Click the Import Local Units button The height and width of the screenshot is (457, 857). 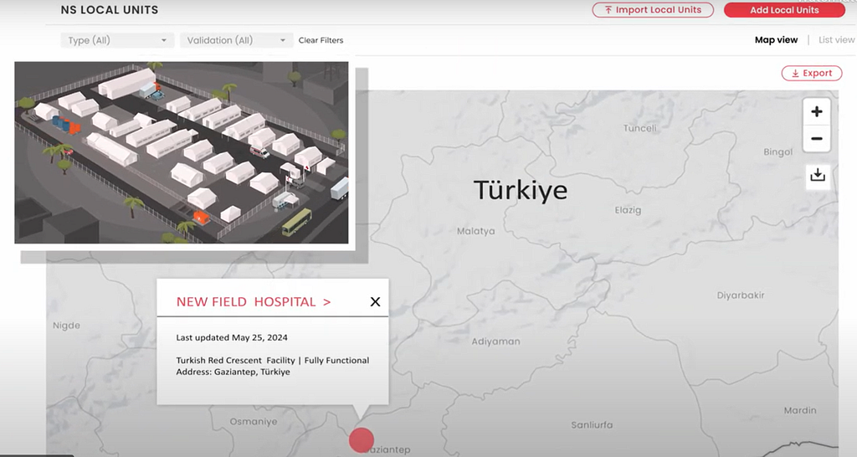[653, 10]
